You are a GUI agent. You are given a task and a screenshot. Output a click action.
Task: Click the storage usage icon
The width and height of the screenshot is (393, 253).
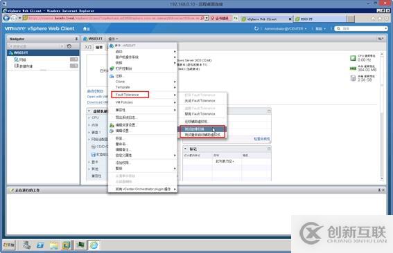(x=353, y=78)
